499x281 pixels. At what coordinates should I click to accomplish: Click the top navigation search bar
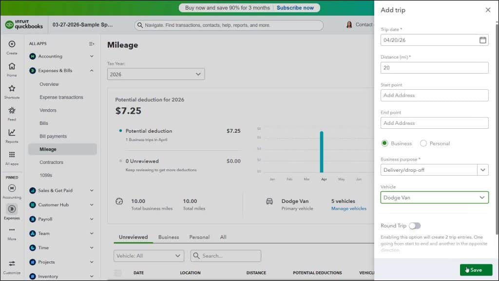pos(229,25)
